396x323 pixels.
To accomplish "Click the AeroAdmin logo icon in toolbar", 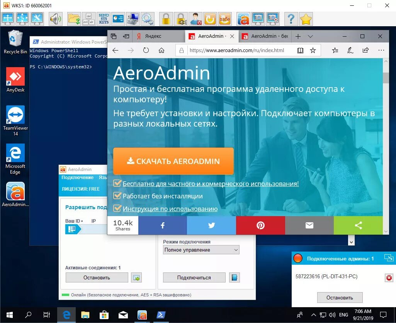I will click(243, 19).
